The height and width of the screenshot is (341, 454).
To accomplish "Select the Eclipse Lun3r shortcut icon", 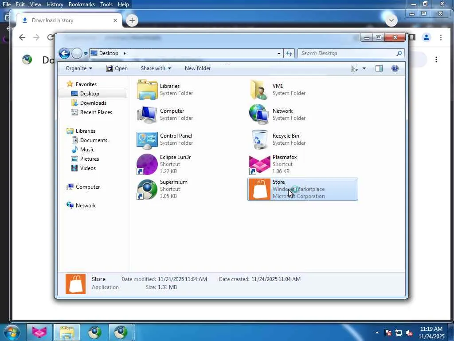I will (x=147, y=164).
